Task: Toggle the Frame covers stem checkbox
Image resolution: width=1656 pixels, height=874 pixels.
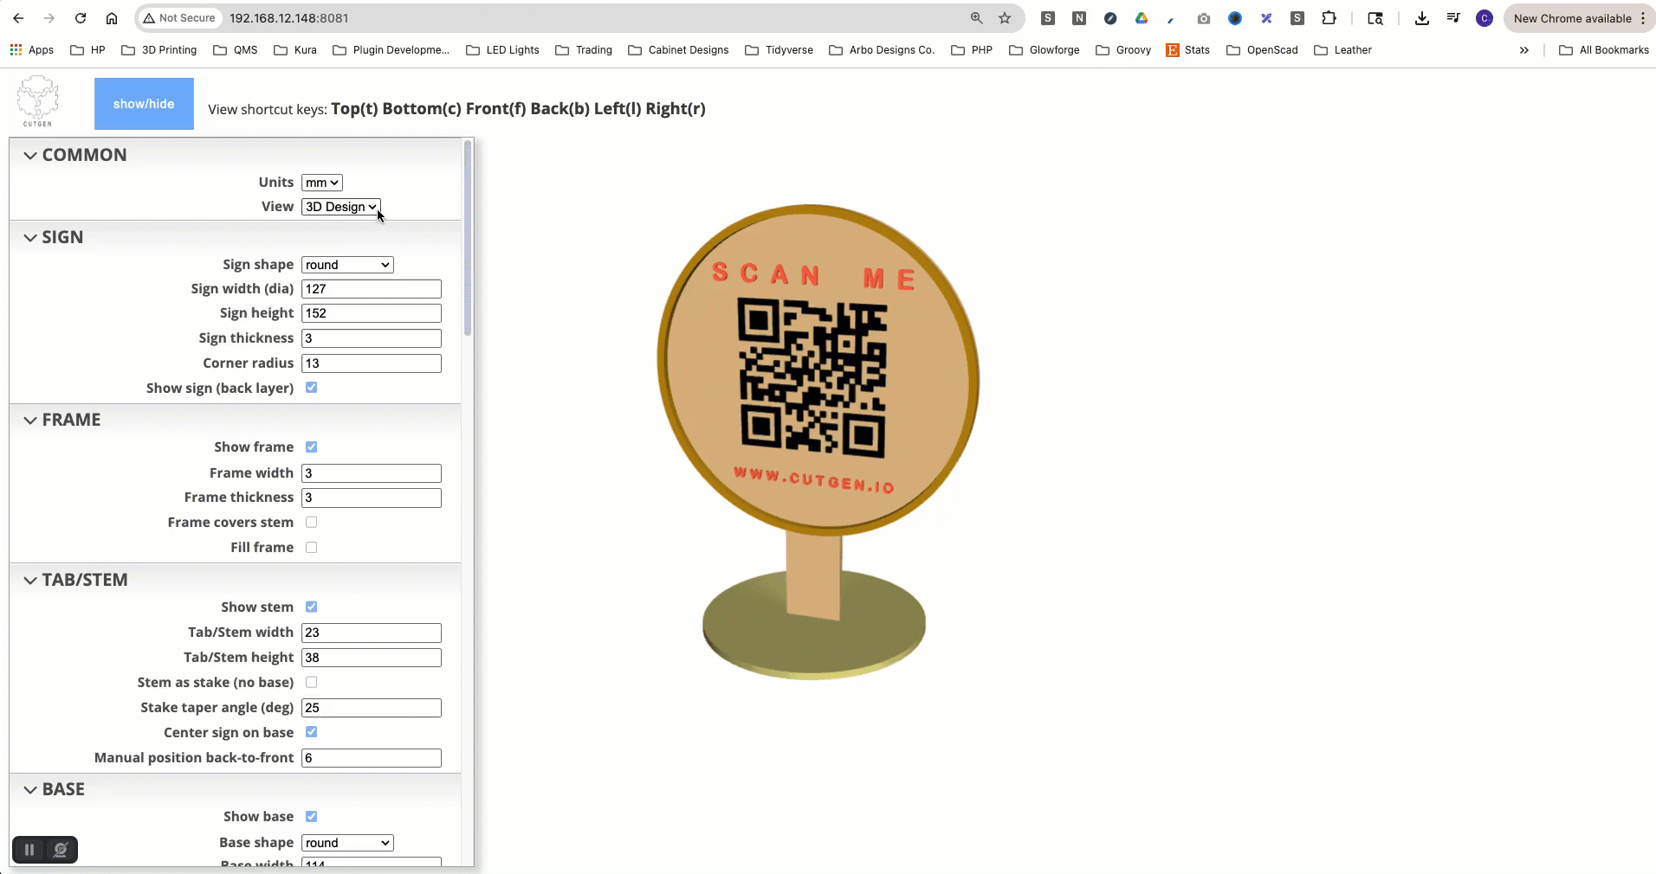Action: [312, 523]
